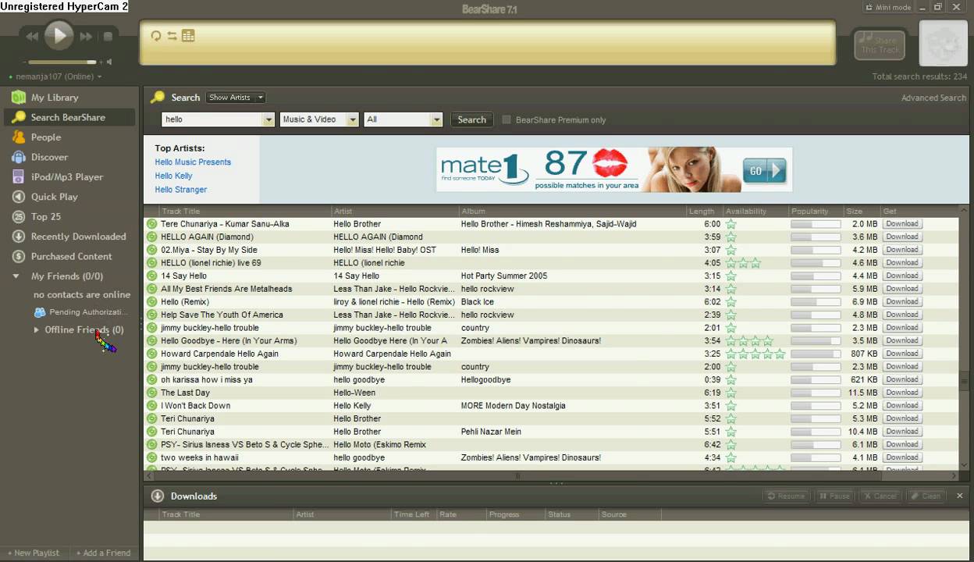This screenshot has width=974, height=562.
Task: Toggle repeat in the player display
Action: click(156, 36)
